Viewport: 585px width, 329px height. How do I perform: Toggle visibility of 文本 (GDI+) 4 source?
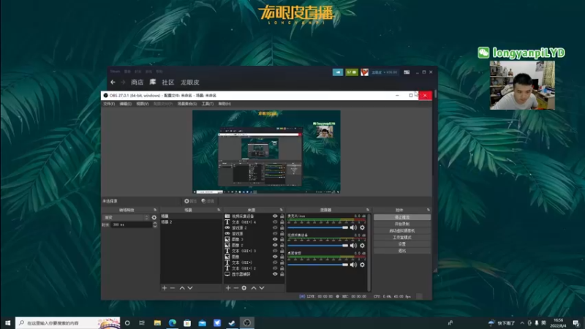(275, 222)
